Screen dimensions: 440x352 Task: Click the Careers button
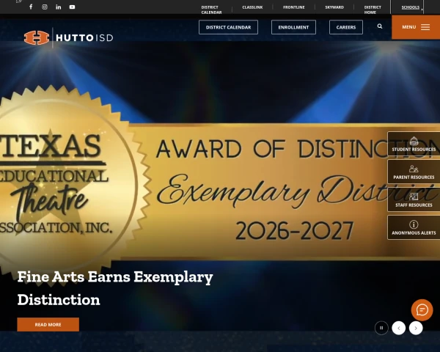345,27
